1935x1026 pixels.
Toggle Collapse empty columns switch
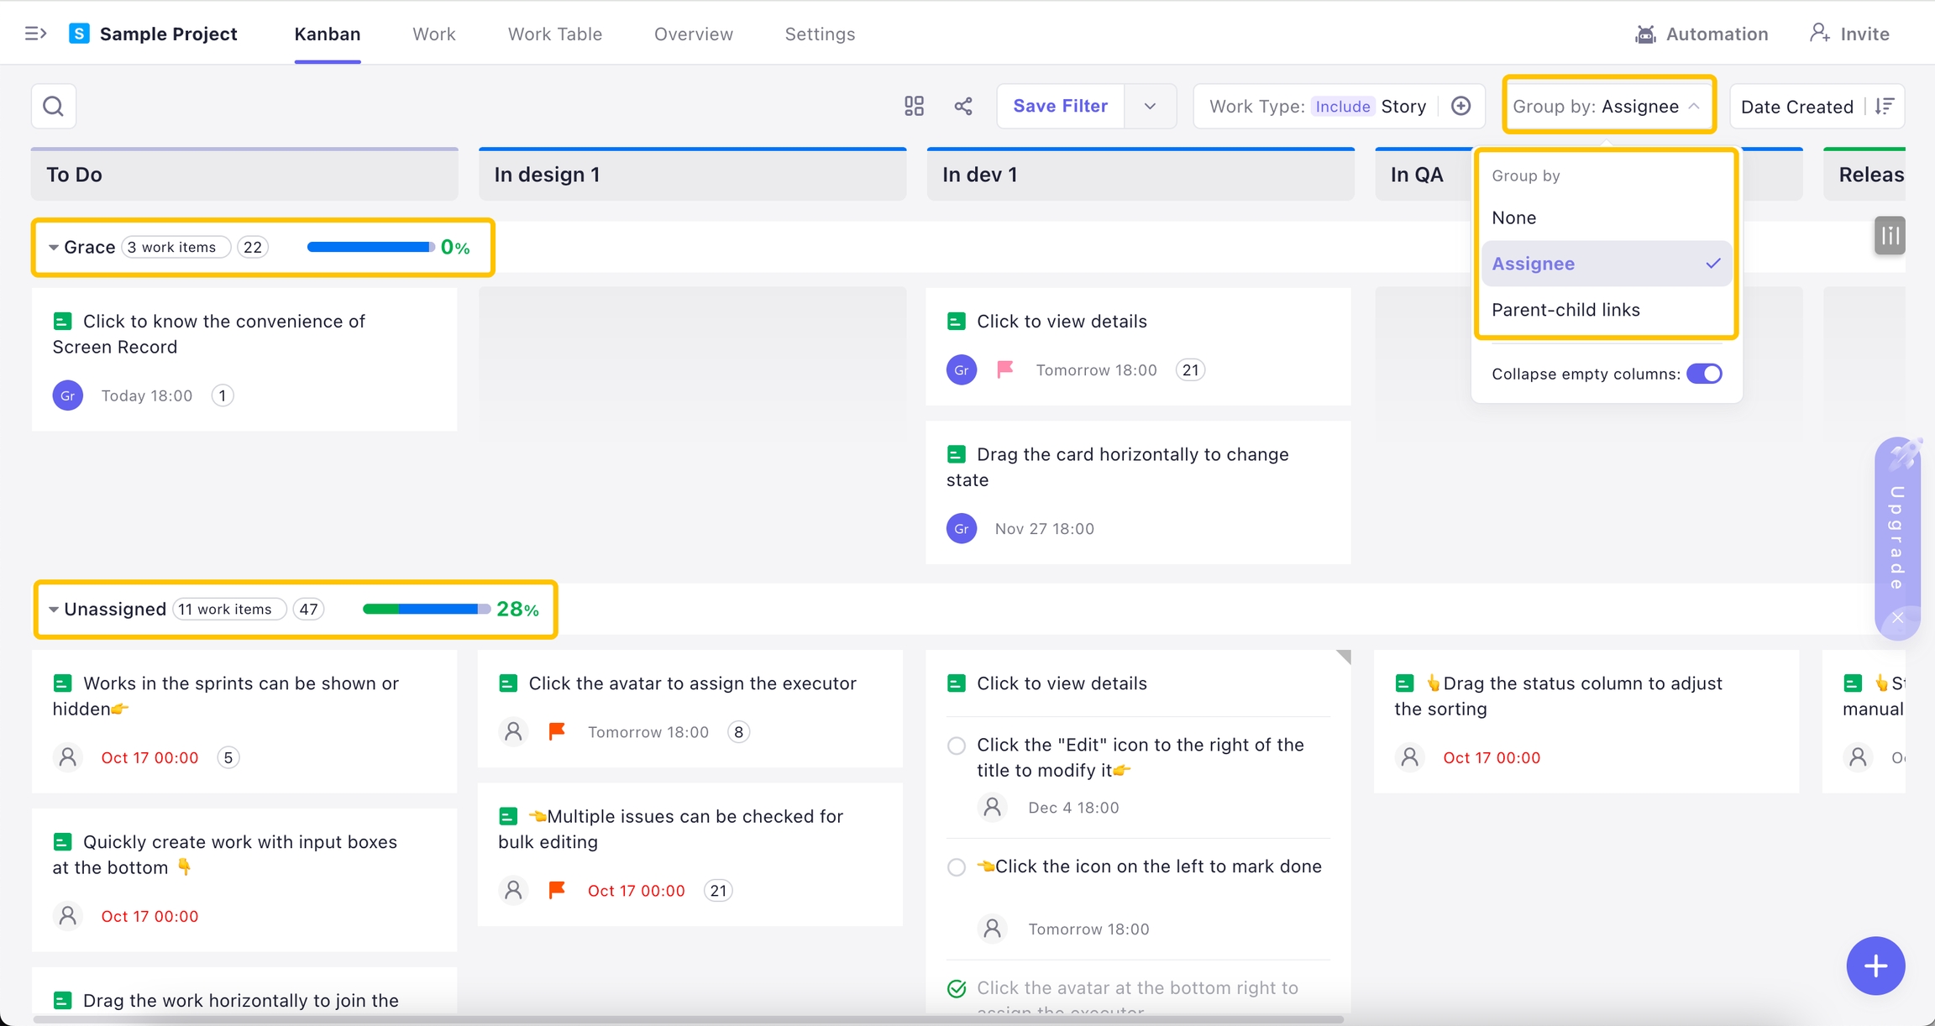pyautogui.click(x=1704, y=374)
